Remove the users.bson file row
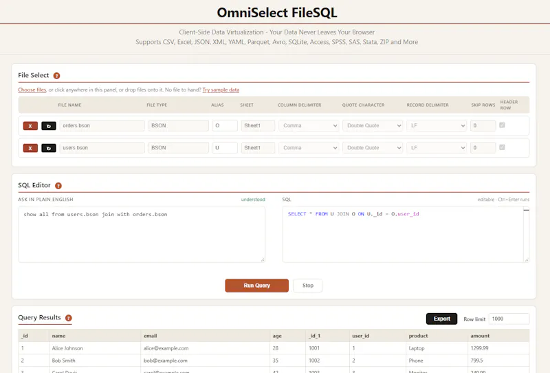Viewport: 550px width, 373px height. (30, 148)
